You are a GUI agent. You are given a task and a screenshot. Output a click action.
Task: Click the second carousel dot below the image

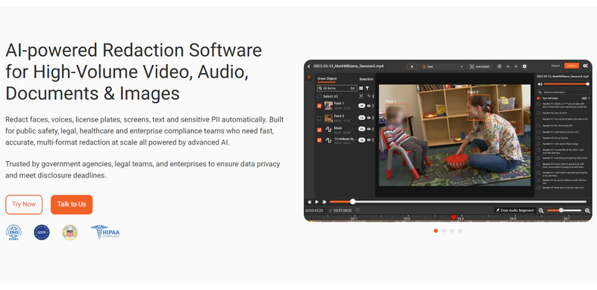444,230
